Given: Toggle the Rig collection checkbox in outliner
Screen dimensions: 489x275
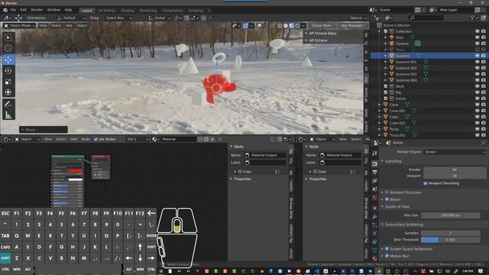Looking at the screenshot, I should pyautogui.click(x=385, y=92).
